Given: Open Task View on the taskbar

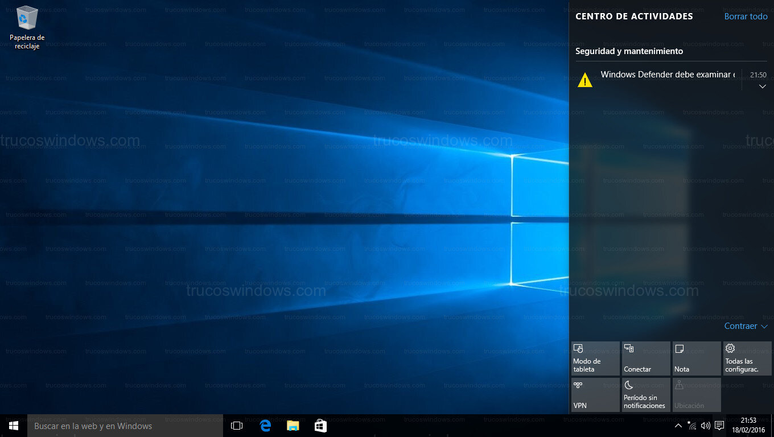Looking at the screenshot, I should click(236, 425).
